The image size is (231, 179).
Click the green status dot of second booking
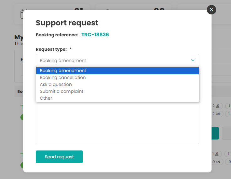click(x=22, y=165)
